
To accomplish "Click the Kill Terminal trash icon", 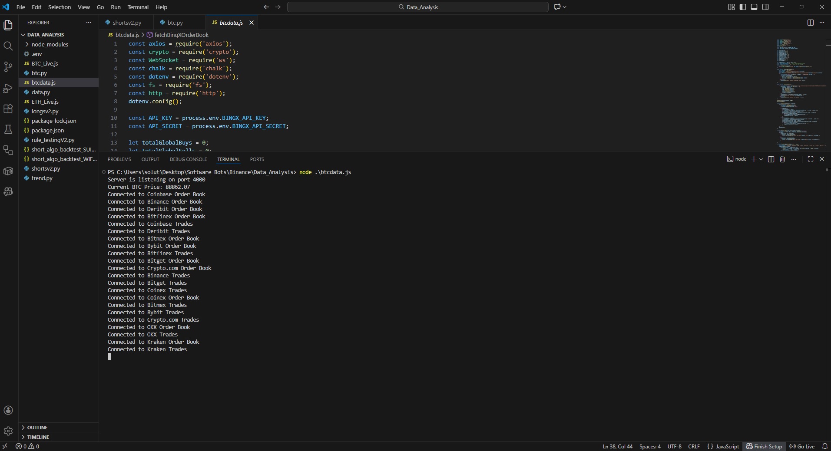I will point(782,159).
